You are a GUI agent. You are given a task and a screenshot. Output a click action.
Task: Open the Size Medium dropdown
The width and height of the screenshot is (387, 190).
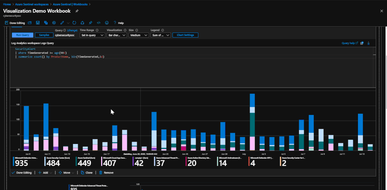coord(139,35)
